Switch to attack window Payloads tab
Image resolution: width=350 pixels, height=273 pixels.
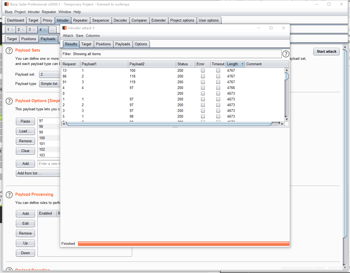(123, 44)
